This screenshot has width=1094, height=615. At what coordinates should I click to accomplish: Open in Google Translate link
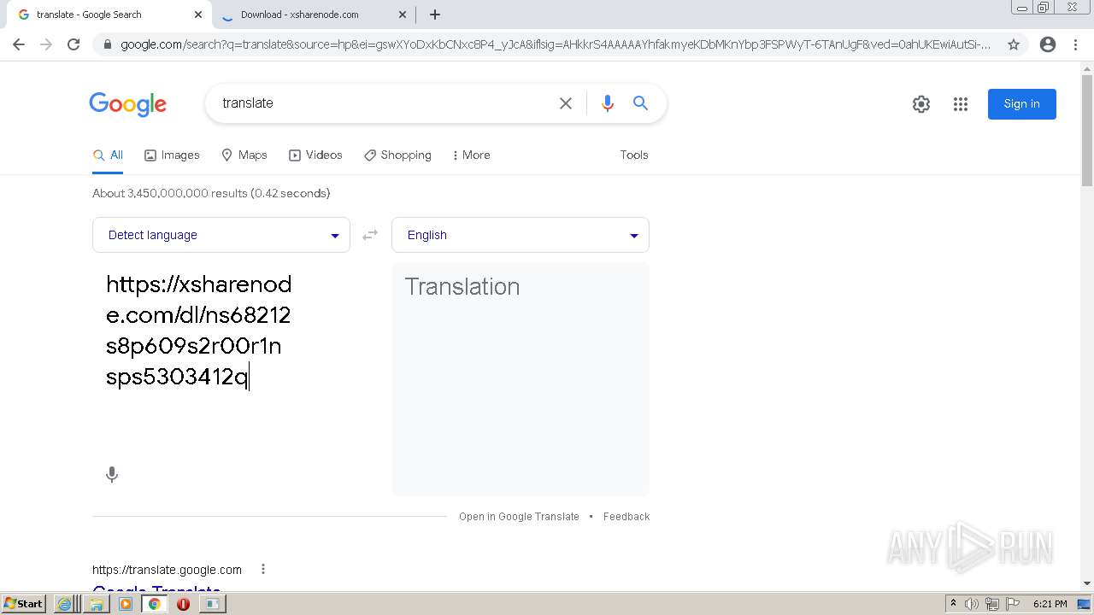[519, 517]
